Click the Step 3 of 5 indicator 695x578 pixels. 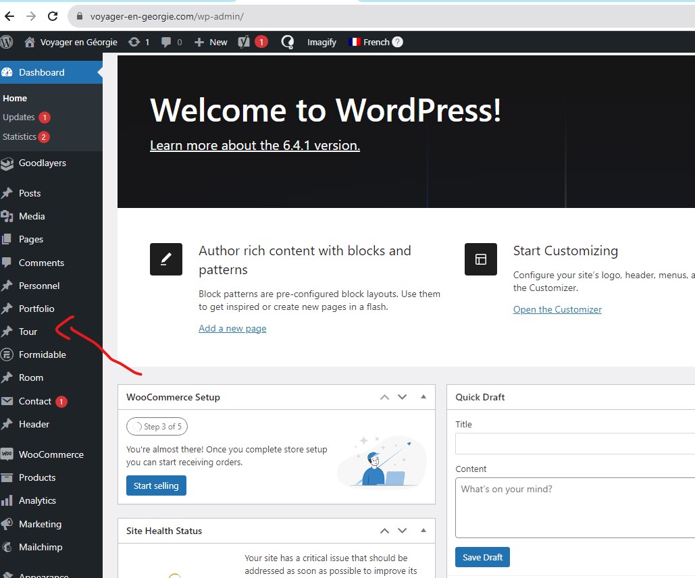click(x=157, y=426)
